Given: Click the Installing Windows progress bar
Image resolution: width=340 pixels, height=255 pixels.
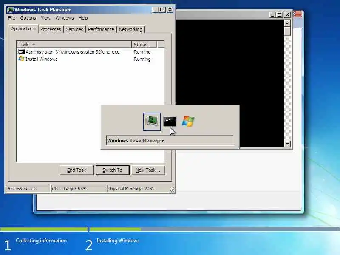Looking at the screenshot, I should point(214,229).
